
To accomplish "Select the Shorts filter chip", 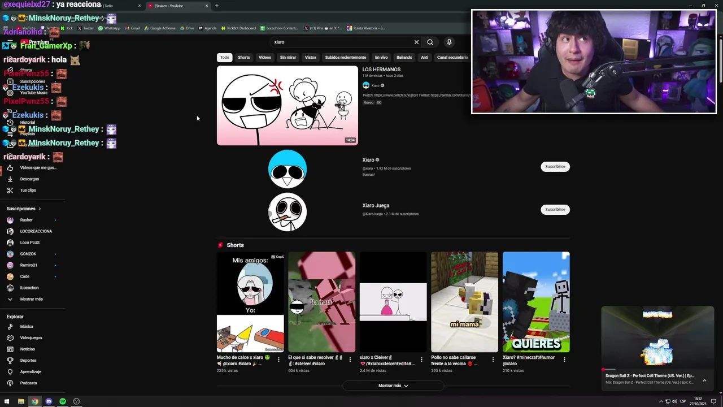I will coord(244,57).
